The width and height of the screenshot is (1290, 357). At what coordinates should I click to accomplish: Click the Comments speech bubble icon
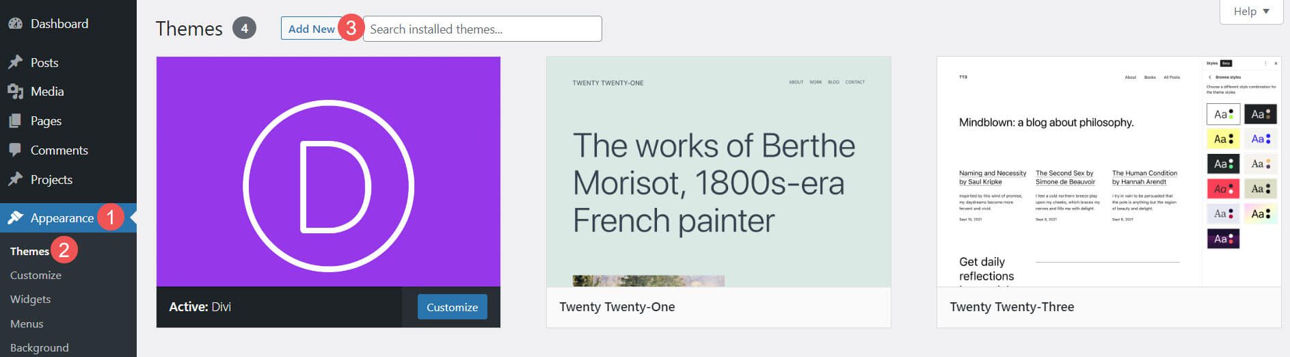click(x=15, y=150)
